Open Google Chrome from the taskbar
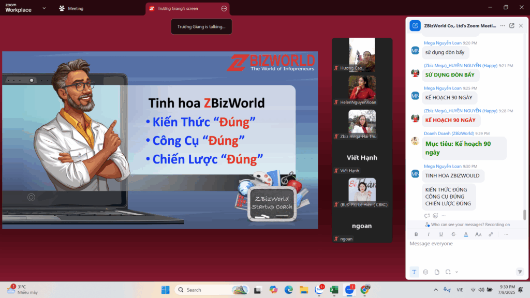The image size is (530, 298). 365,290
